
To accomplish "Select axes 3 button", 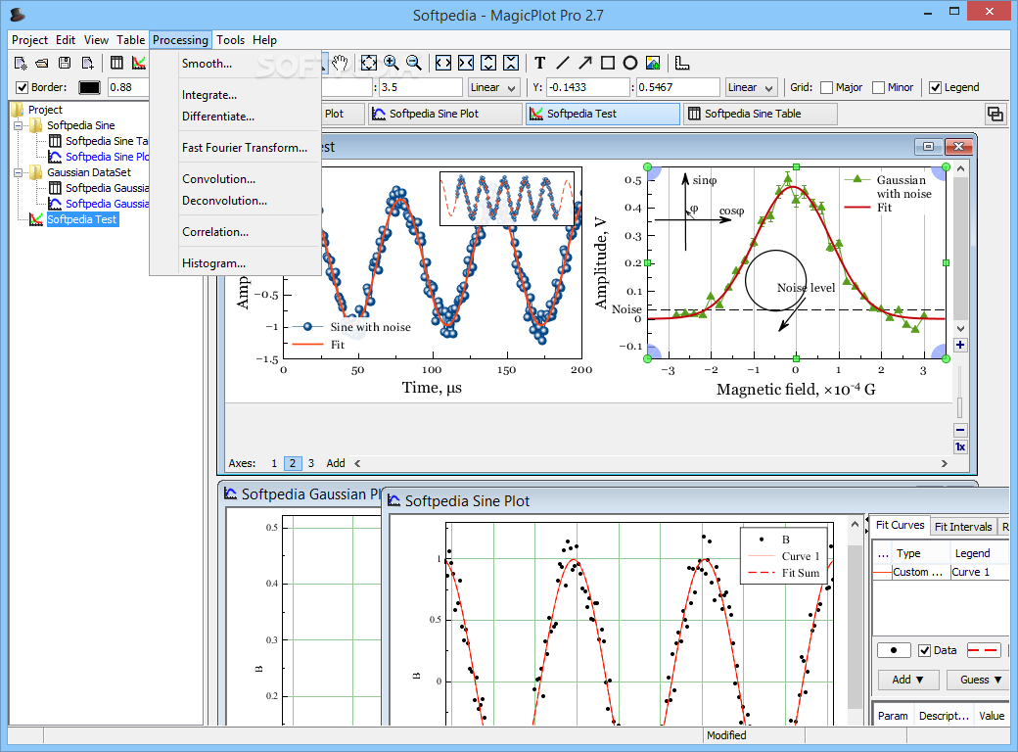I will pyautogui.click(x=311, y=463).
